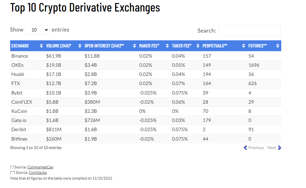
Task: Open the CoinGecko source link
Action: [38, 172]
